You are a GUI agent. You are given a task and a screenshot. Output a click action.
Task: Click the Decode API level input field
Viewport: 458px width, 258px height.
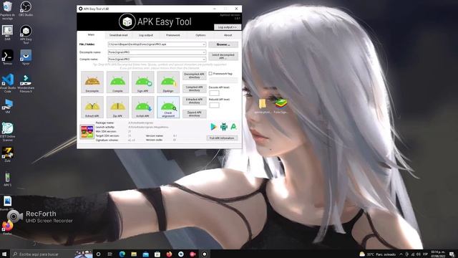(214, 93)
